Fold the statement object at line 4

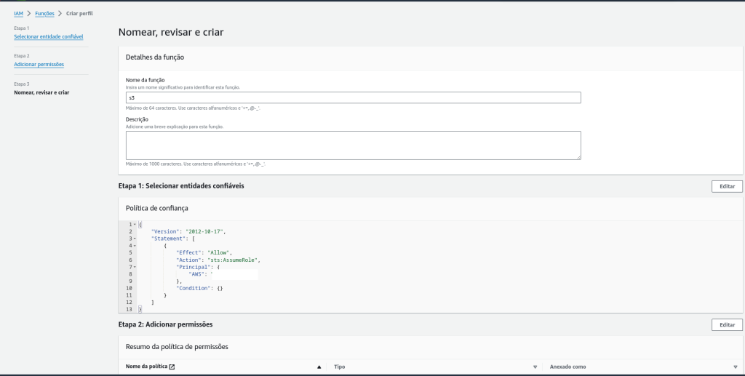135,246
